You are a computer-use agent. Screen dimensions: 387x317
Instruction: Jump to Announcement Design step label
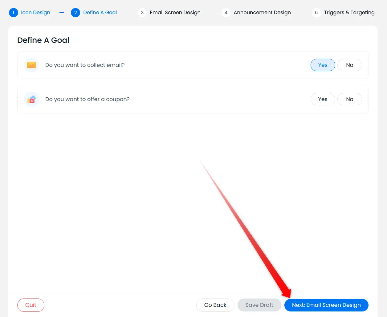pos(262,13)
